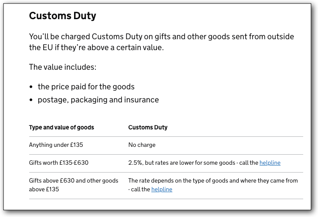Click the words 'above £135' in the last row

coord(44,190)
